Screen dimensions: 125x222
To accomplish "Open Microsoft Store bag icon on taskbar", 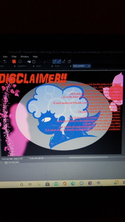I will pos(47,184).
